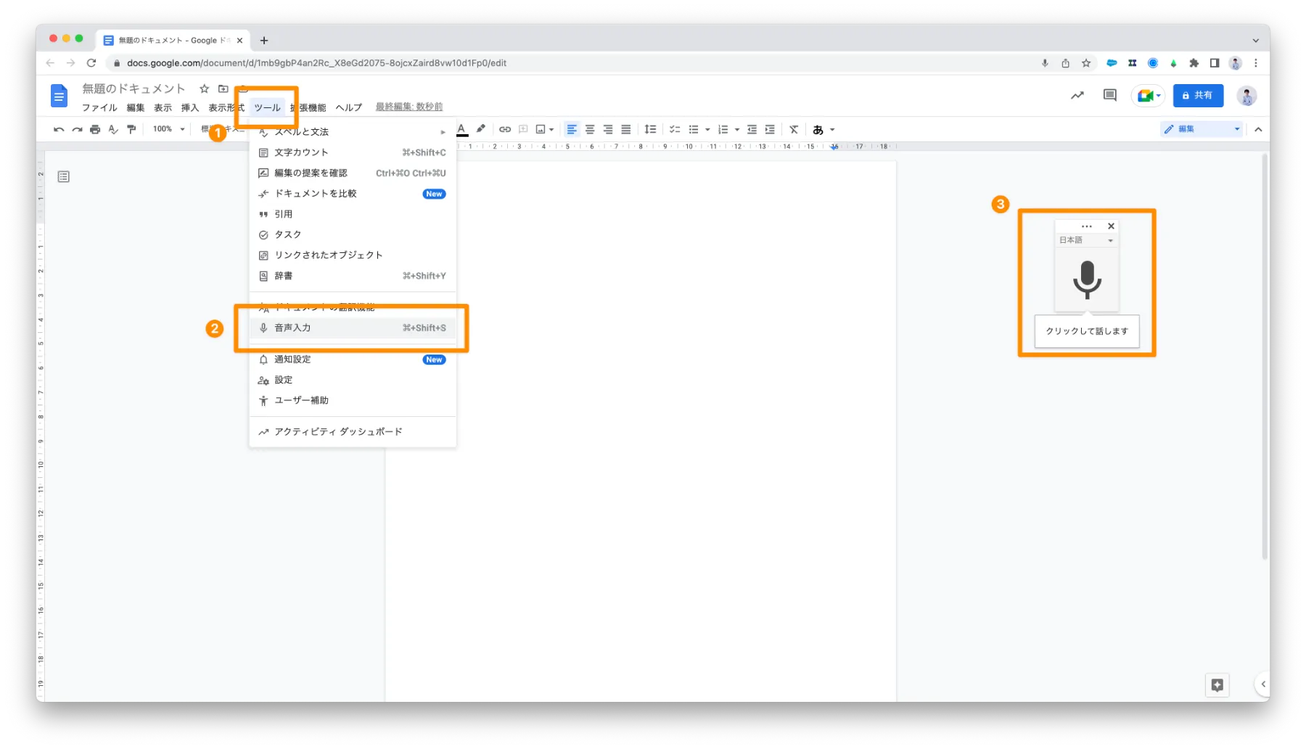
Task: Click the print icon in toolbar
Action: coord(95,130)
